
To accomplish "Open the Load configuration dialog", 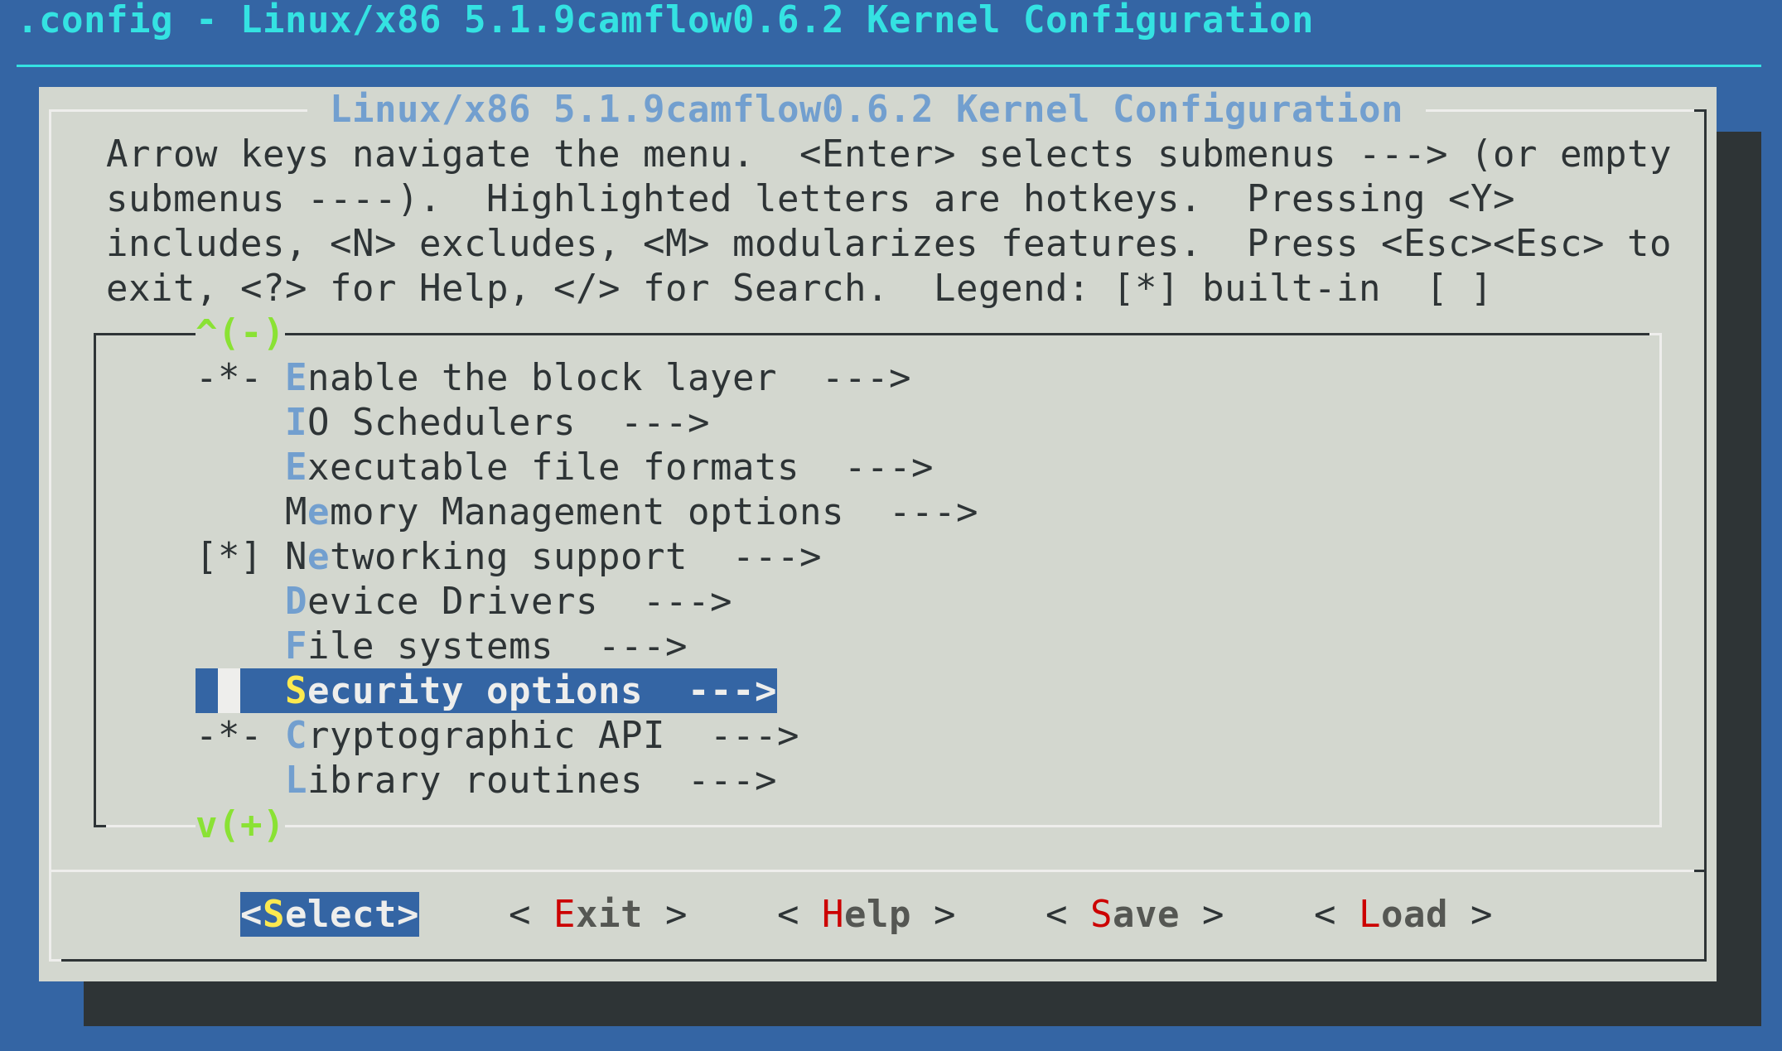I will 1402,914.
